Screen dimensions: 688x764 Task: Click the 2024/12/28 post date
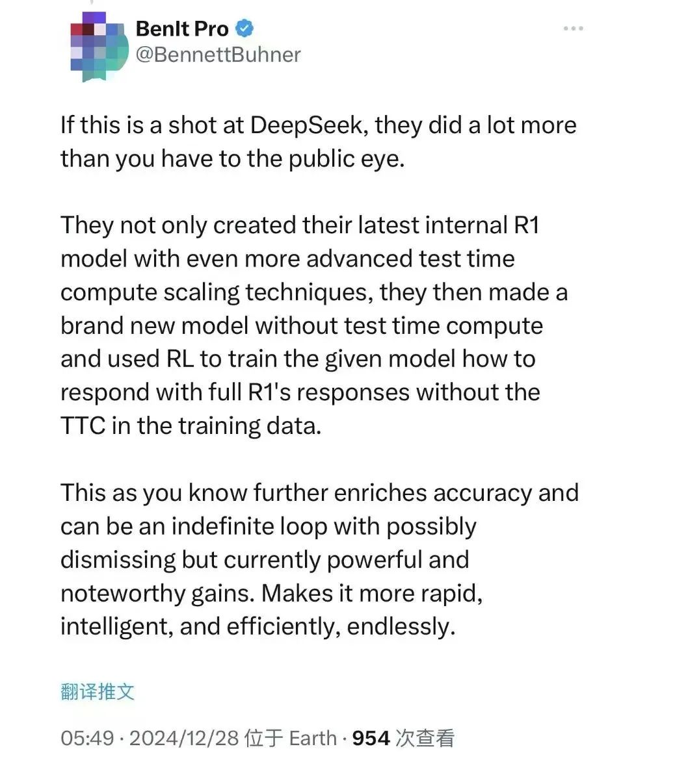[x=184, y=738]
